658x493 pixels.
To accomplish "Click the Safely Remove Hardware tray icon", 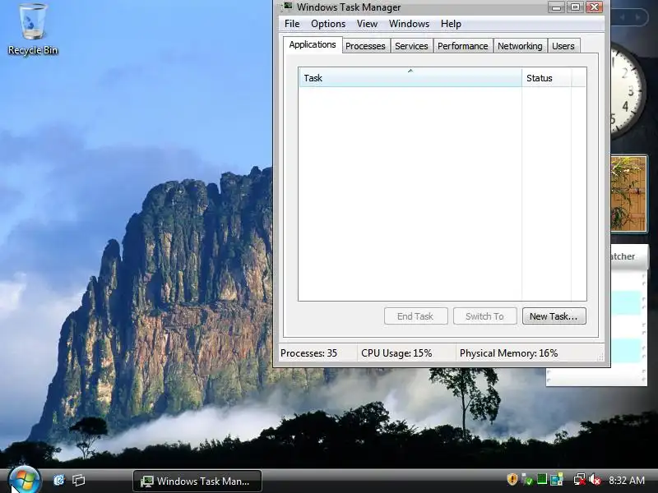I will point(527,479).
